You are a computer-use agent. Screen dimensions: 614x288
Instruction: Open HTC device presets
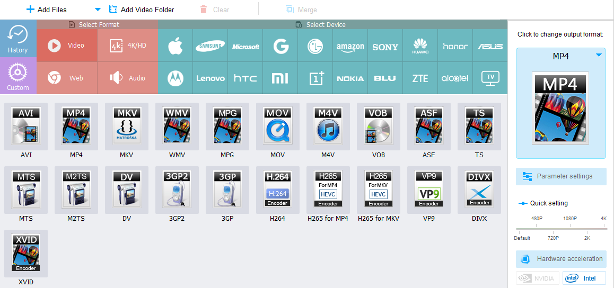pos(245,78)
